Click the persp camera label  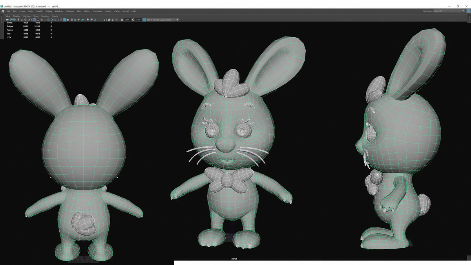[234, 259]
